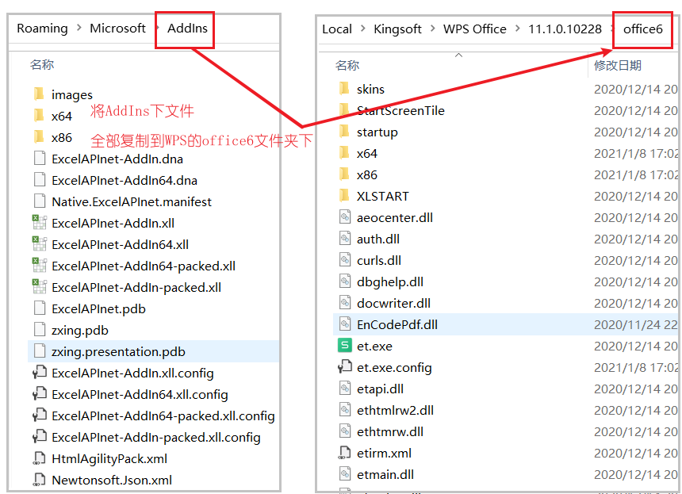Go to 11.1.0.10228 breadcrumb folder
Image resolution: width=682 pixels, height=494 pixels.
click(x=565, y=29)
